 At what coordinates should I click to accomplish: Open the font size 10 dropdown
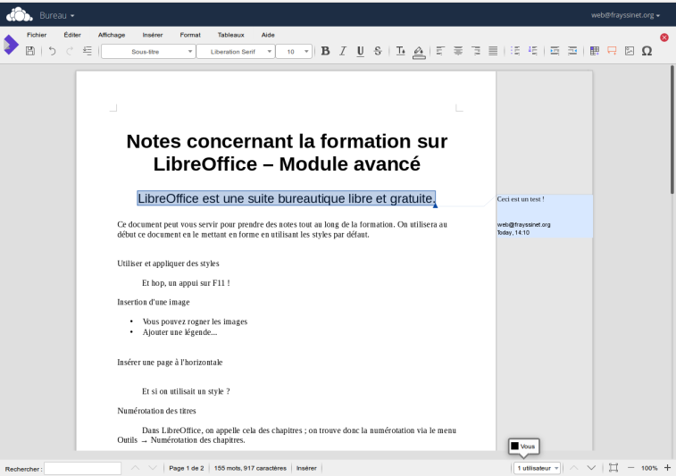tap(294, 51)
